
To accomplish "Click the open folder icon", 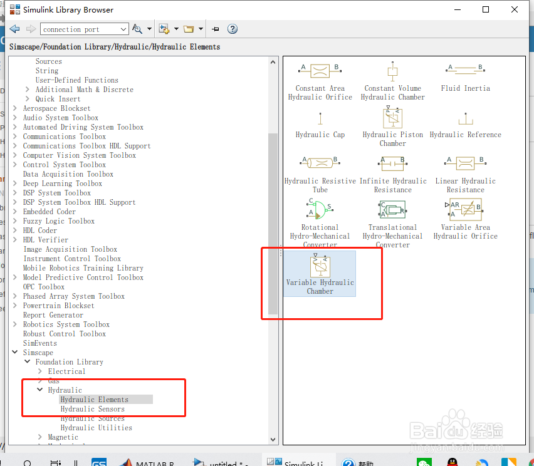I will (x=189, y=29).
